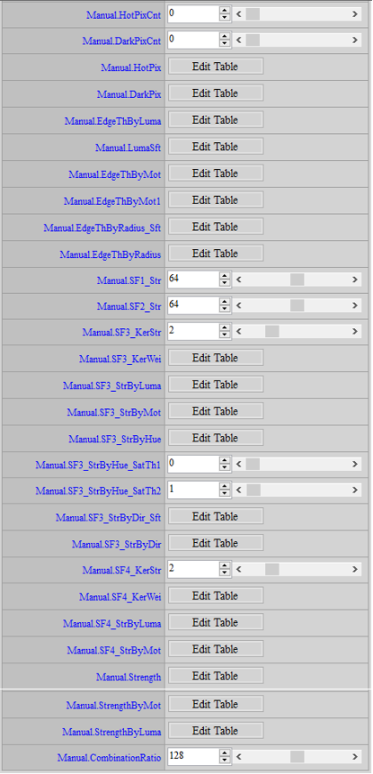Increase Manual.CombinationRatio with the up stepper arrow
The image size is (373, 774).
pos(225,752)
